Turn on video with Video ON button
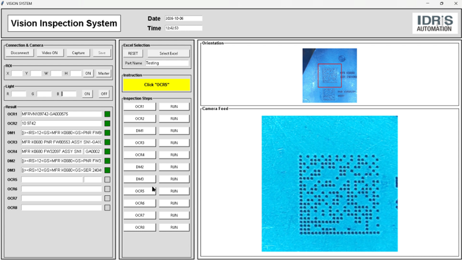The height and width of the screenshot is (260, 462). point(49,53)
